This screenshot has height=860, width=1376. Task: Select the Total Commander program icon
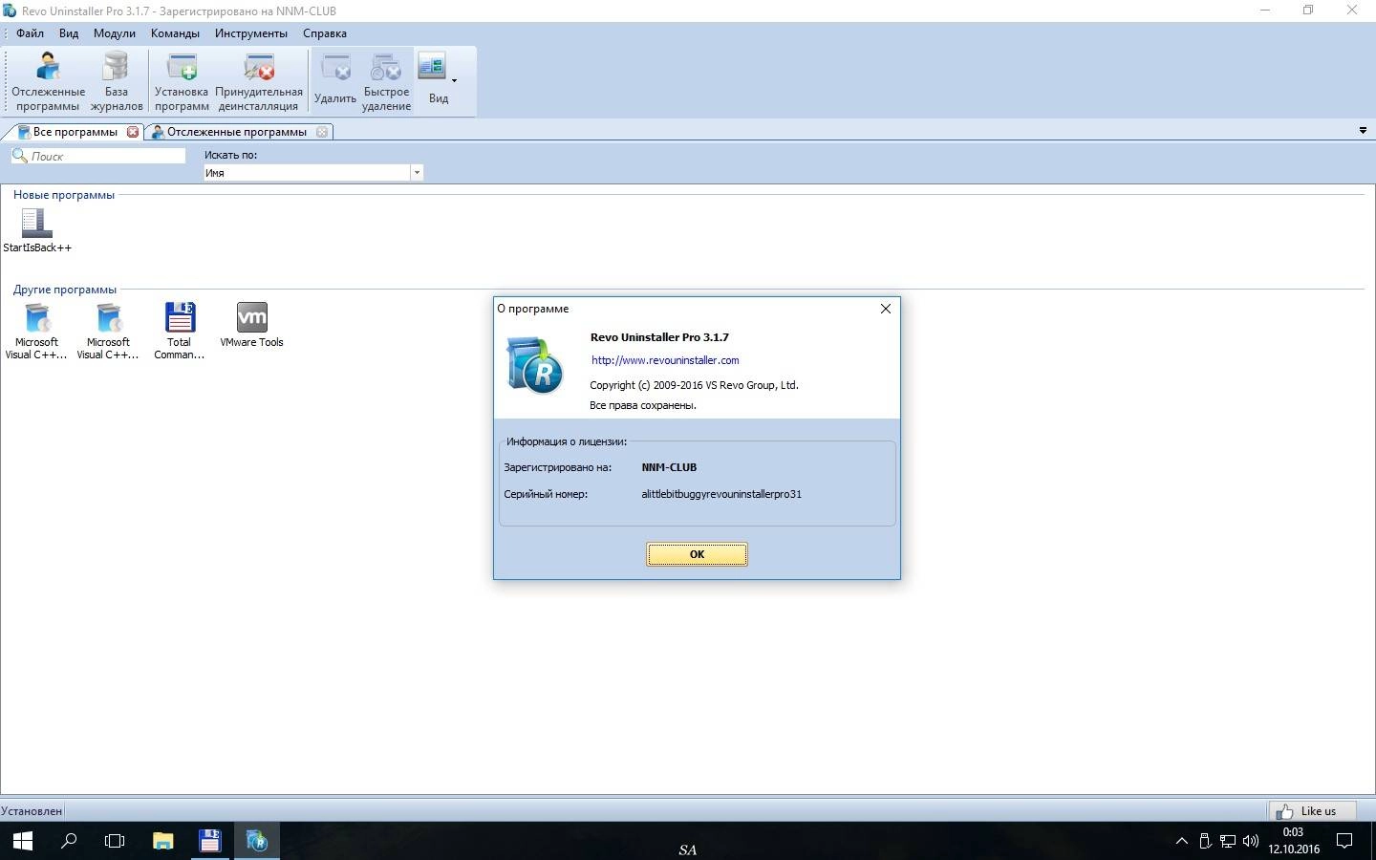point(180,331)
